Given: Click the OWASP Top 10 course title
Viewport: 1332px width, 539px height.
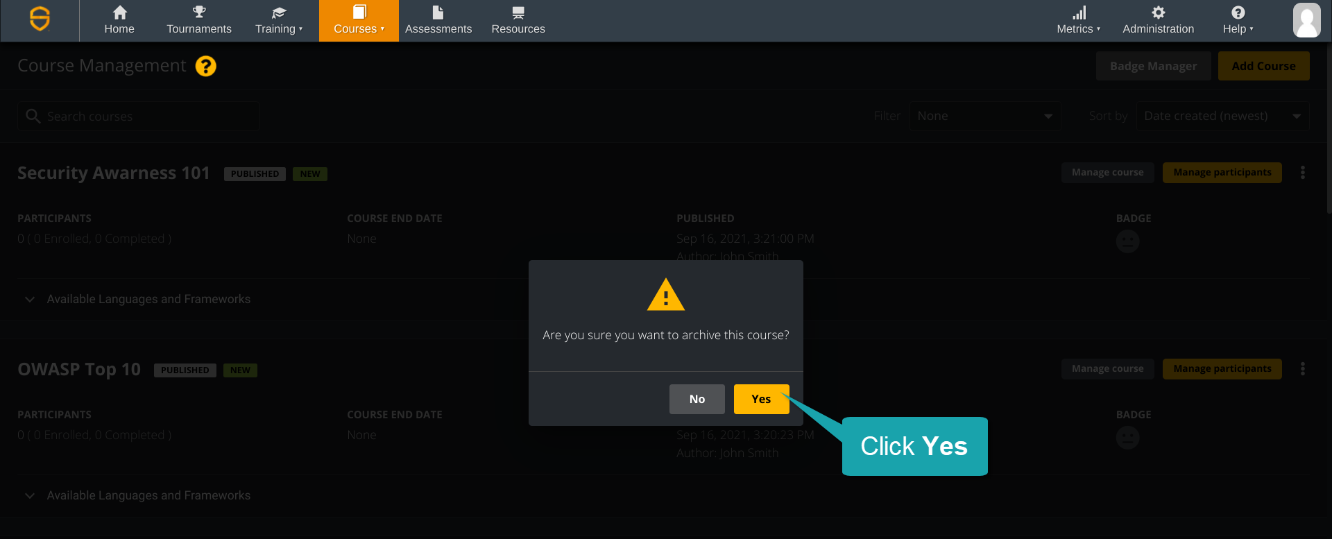Looking at the screenshot, I should (79, 369).
